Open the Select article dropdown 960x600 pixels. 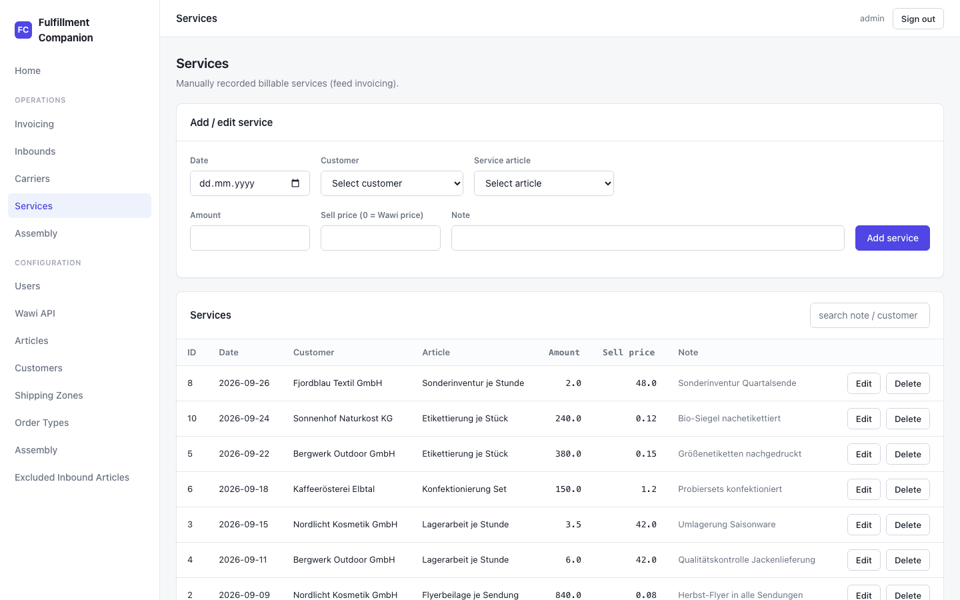pyautogui.click(x=544, y=183)
